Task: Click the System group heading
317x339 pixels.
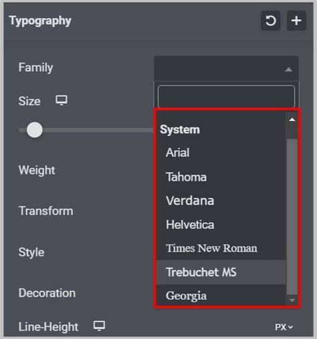Action: tap(180, 129)
